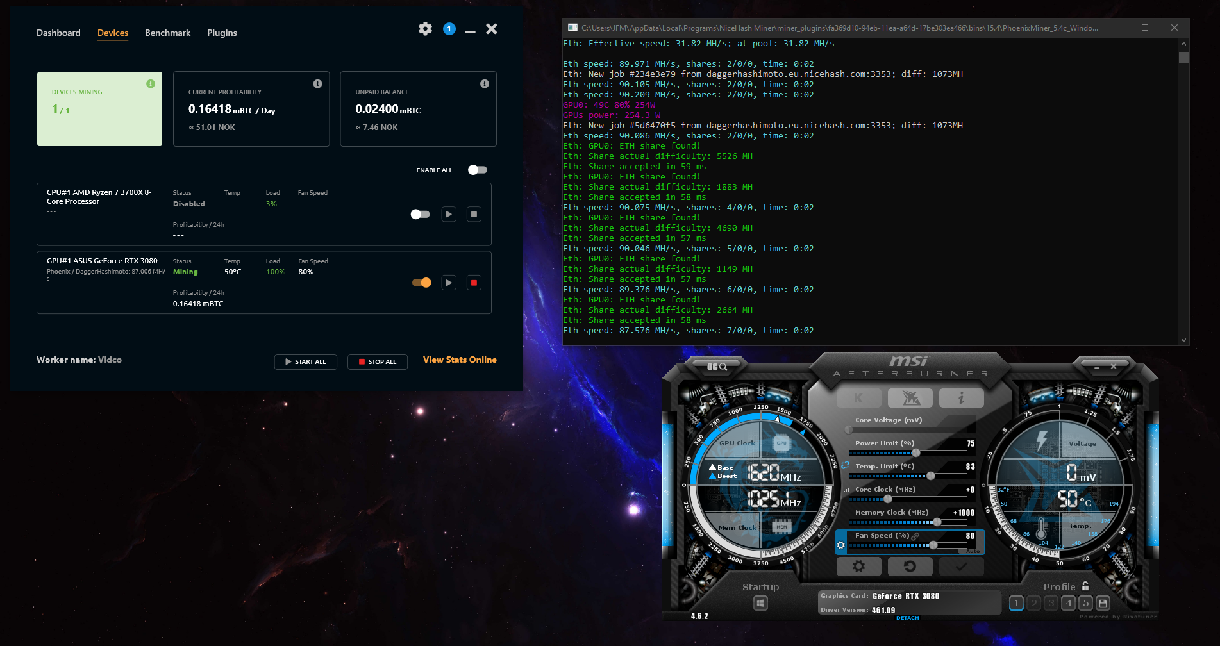This screenshot has height=646, width=1220.
Task: Adjust Power Limit slider handle
Action: (x=916, y=453)
